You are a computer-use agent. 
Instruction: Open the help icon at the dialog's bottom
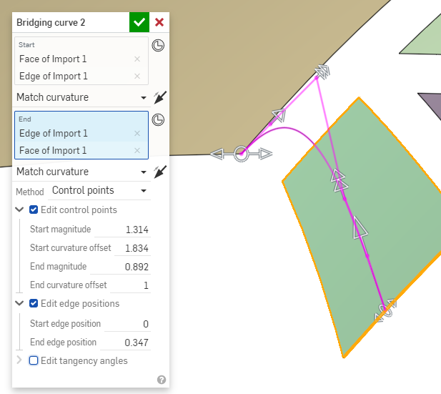tap(162, 380)
